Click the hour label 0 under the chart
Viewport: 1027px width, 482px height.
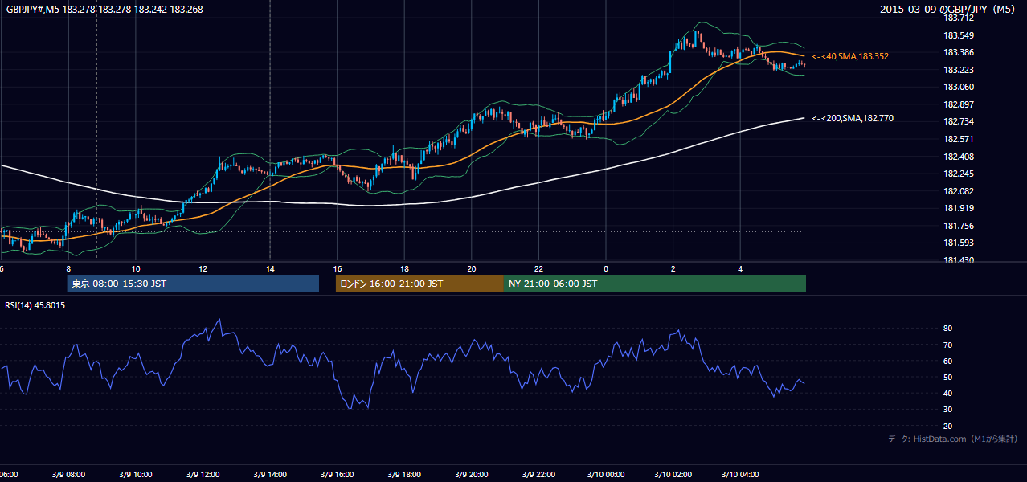[x=606, y=268]
